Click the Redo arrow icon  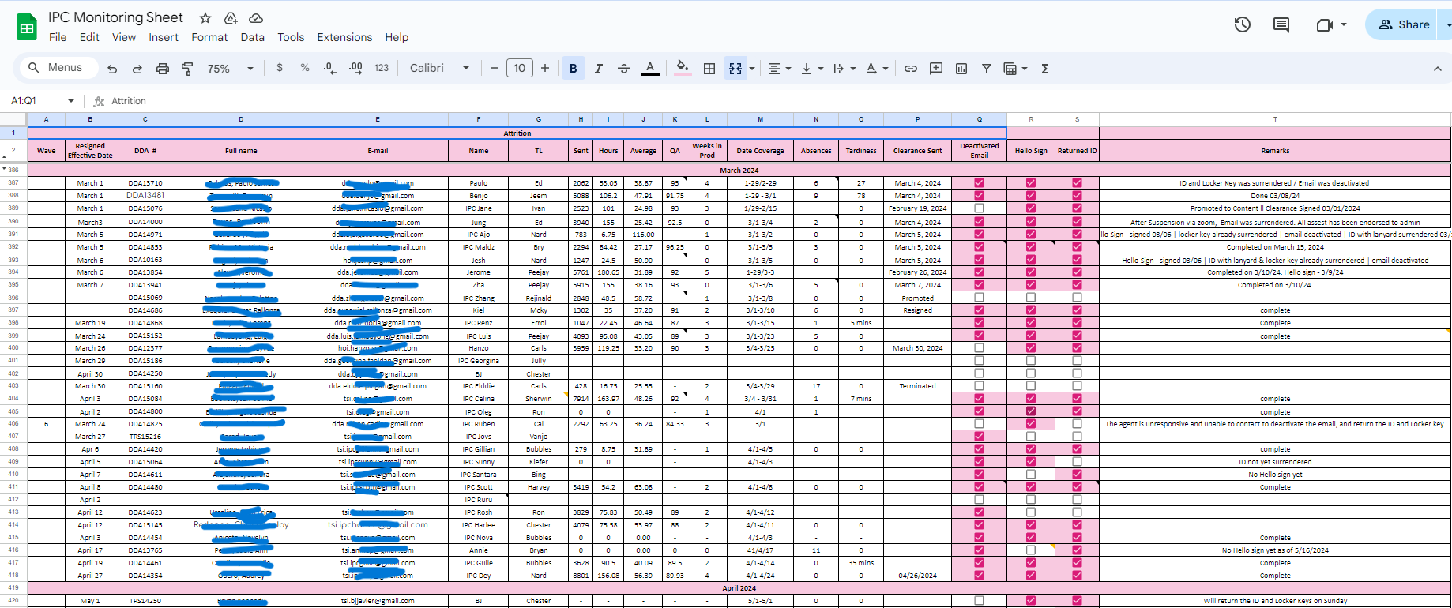coord(137,69)
